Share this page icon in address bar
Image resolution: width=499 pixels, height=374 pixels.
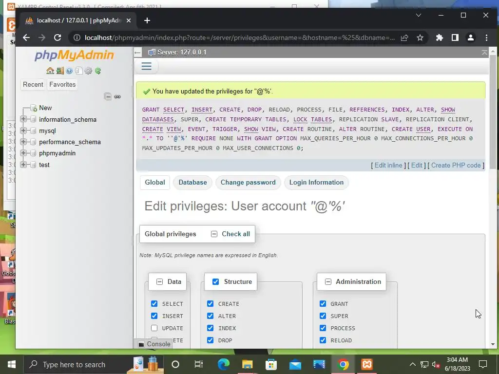(x=404, y=37)
